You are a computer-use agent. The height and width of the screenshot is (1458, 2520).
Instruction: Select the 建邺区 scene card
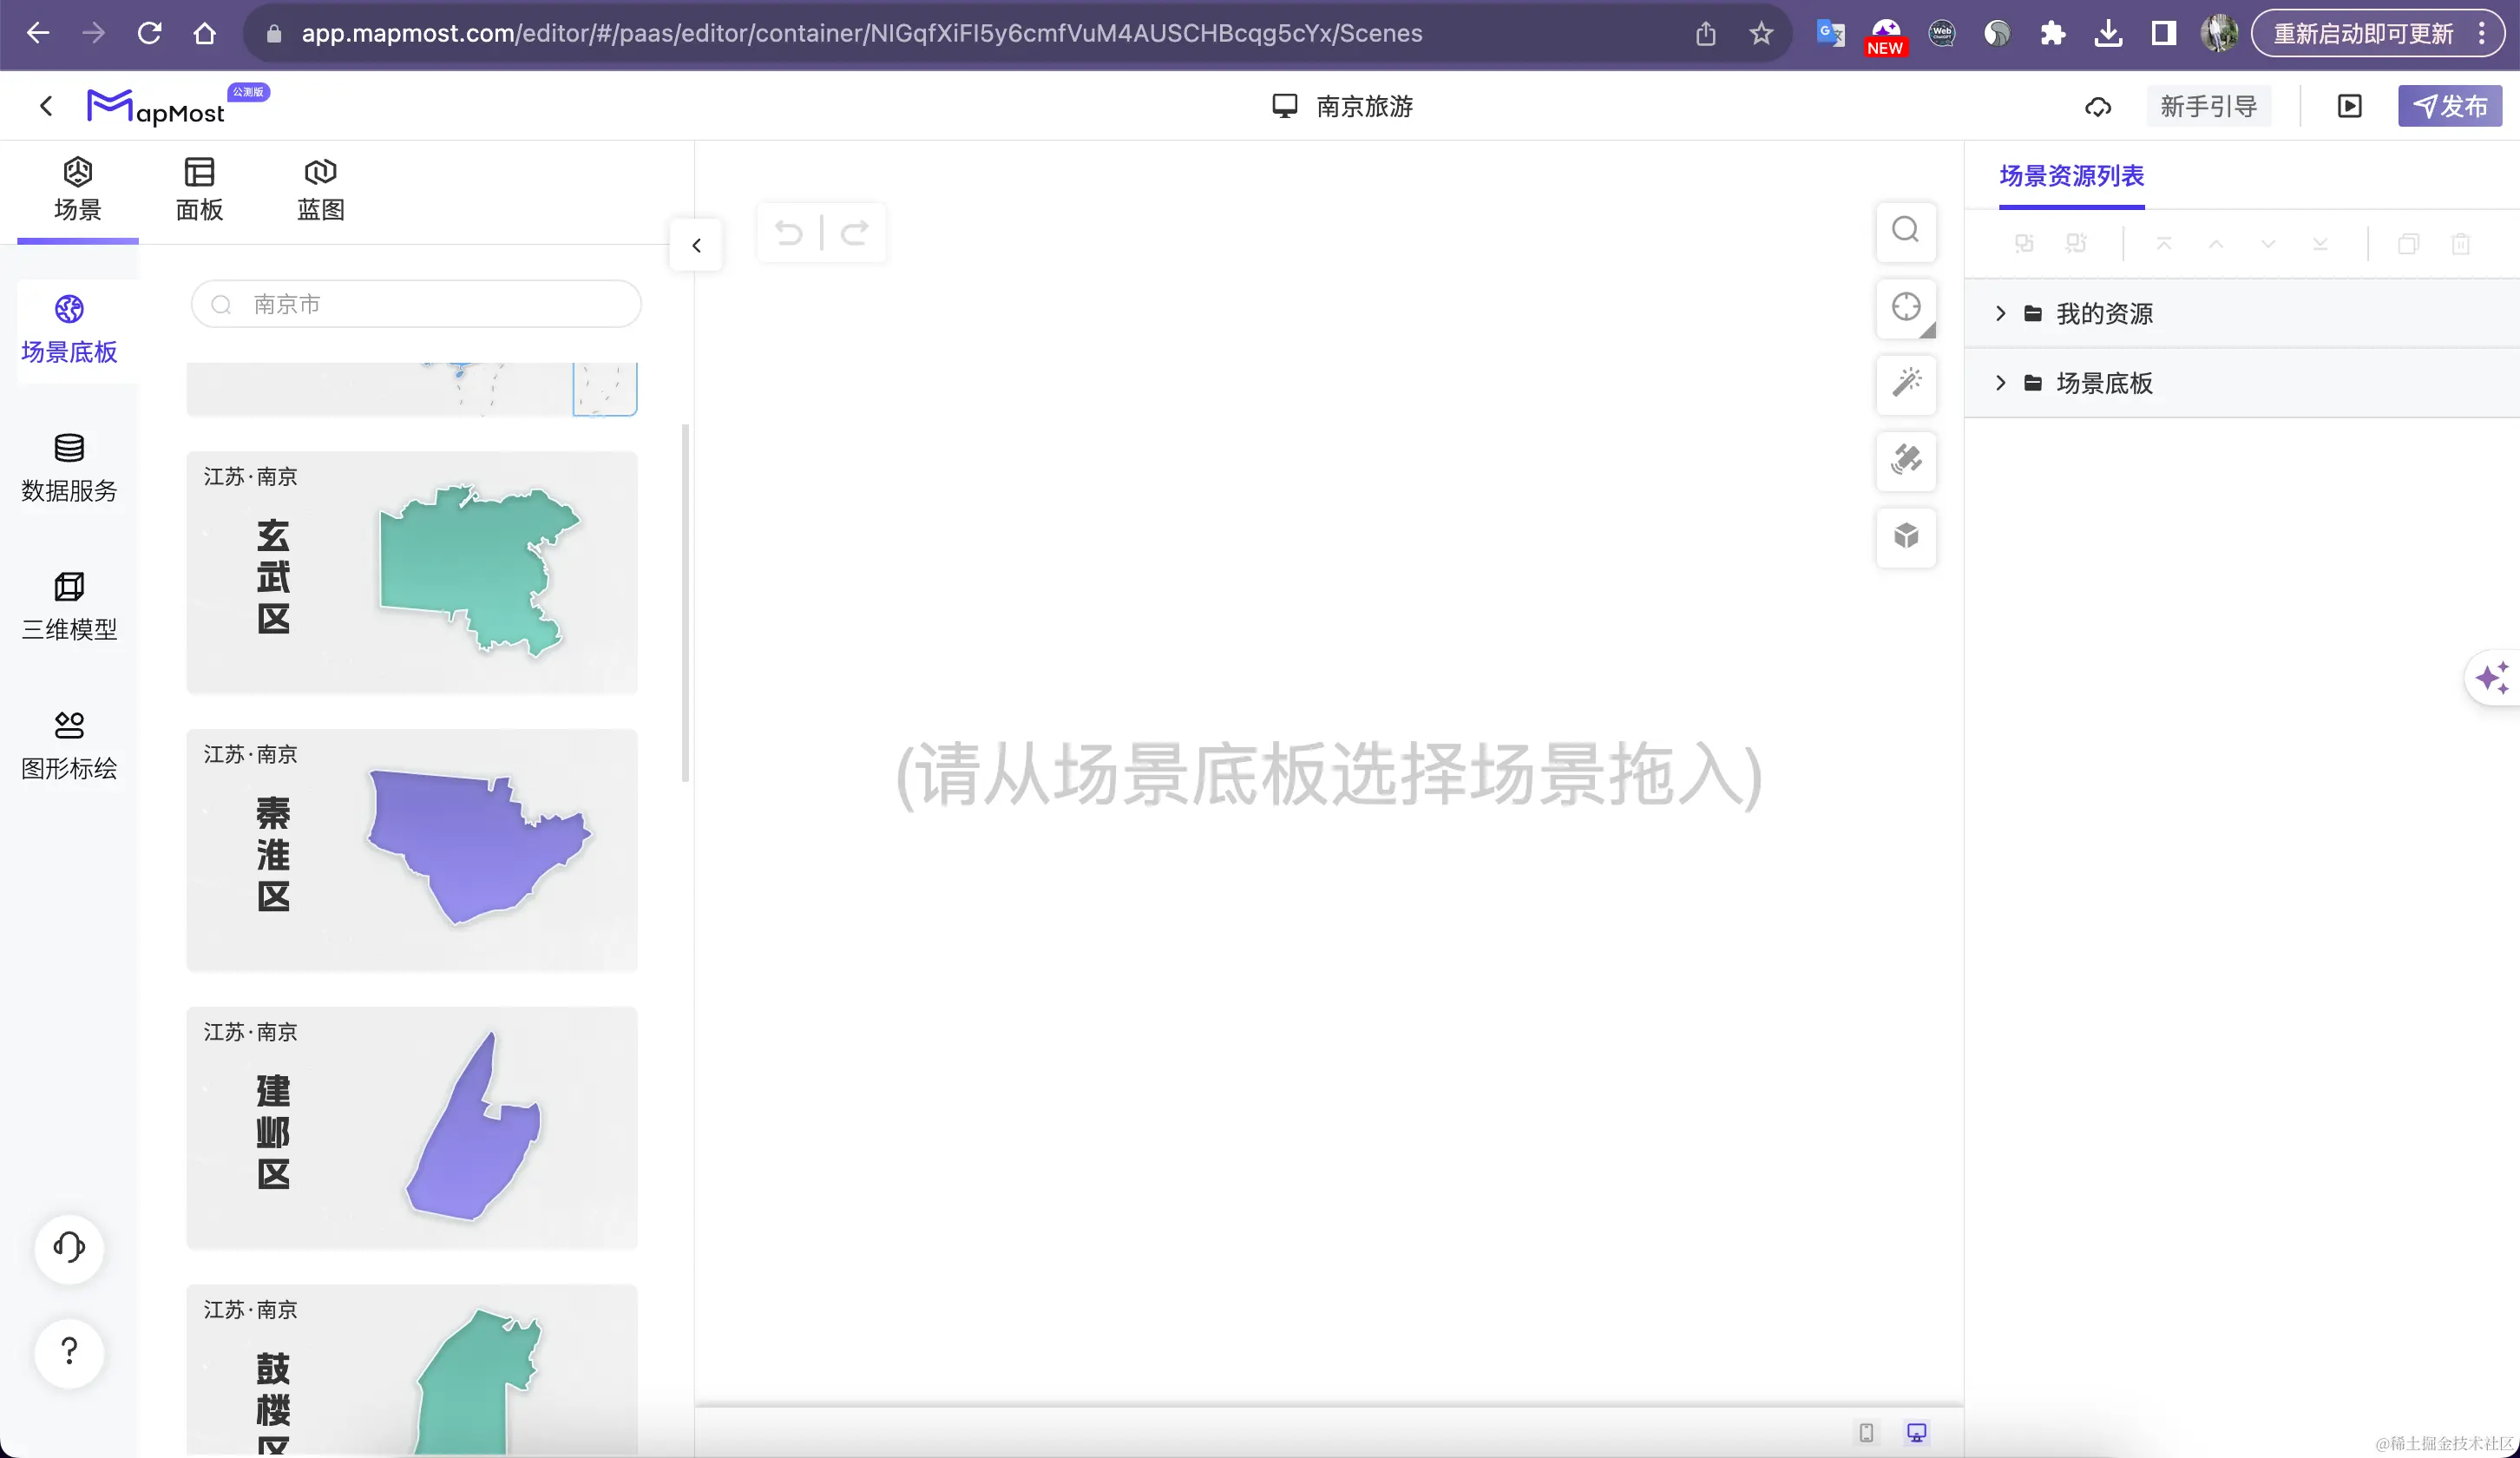tap(412, 1128)
